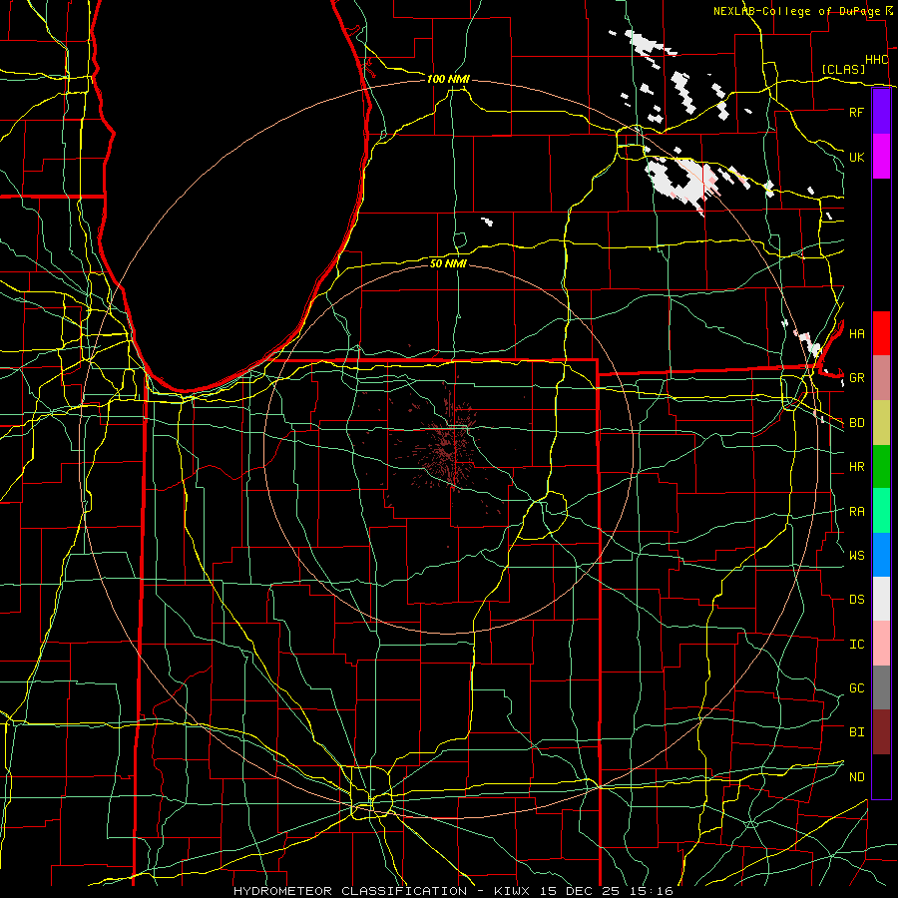Click the gray GC legend swatch
The width and height of the screenshot is (898, 898).
(x=881, y=687)
